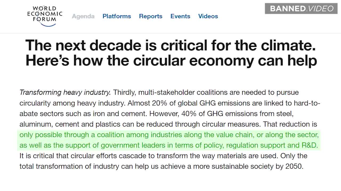Open the Videos navigation link
The height and width of the screenshot is (191, 341).
click(x=208, y=16)
